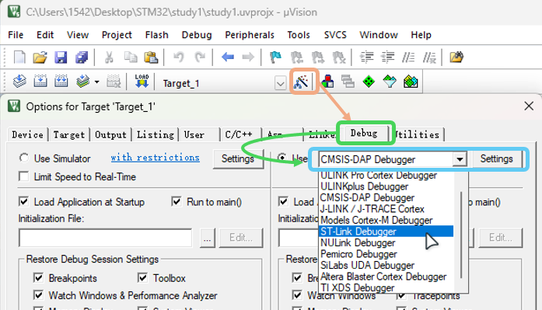Screen dimensions: 542x310
Task: Switch to the C/C++ tab
Action: pos(239,134)
